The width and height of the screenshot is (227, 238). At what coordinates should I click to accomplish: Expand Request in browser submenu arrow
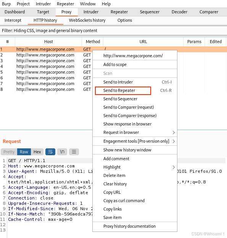[x=174, y=132]
